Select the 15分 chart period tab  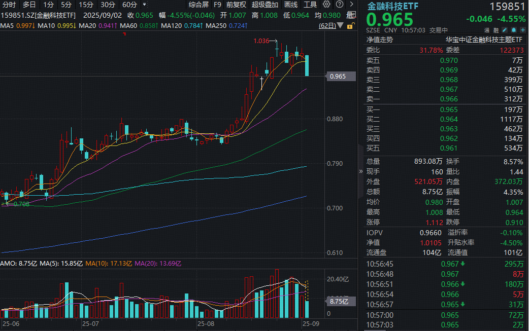pos(86,5)
